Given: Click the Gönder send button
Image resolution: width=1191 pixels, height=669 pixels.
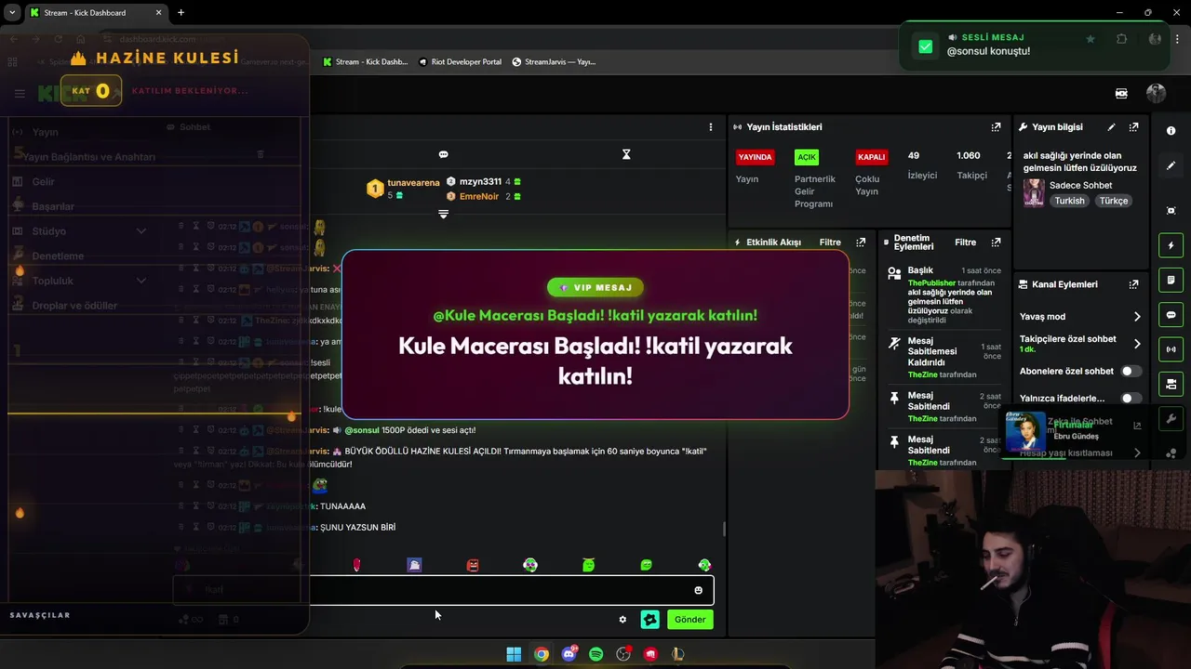Looking at the screenshot, I should point(690,620).
